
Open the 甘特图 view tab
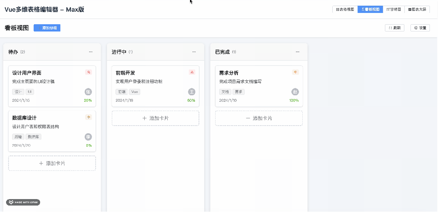tap(393, 9)
